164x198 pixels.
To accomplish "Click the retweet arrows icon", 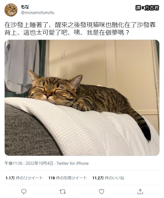I will click(x=63, y=192).
